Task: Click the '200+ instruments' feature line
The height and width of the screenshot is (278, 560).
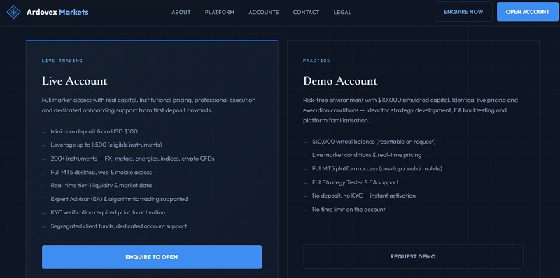Action: 132,159
